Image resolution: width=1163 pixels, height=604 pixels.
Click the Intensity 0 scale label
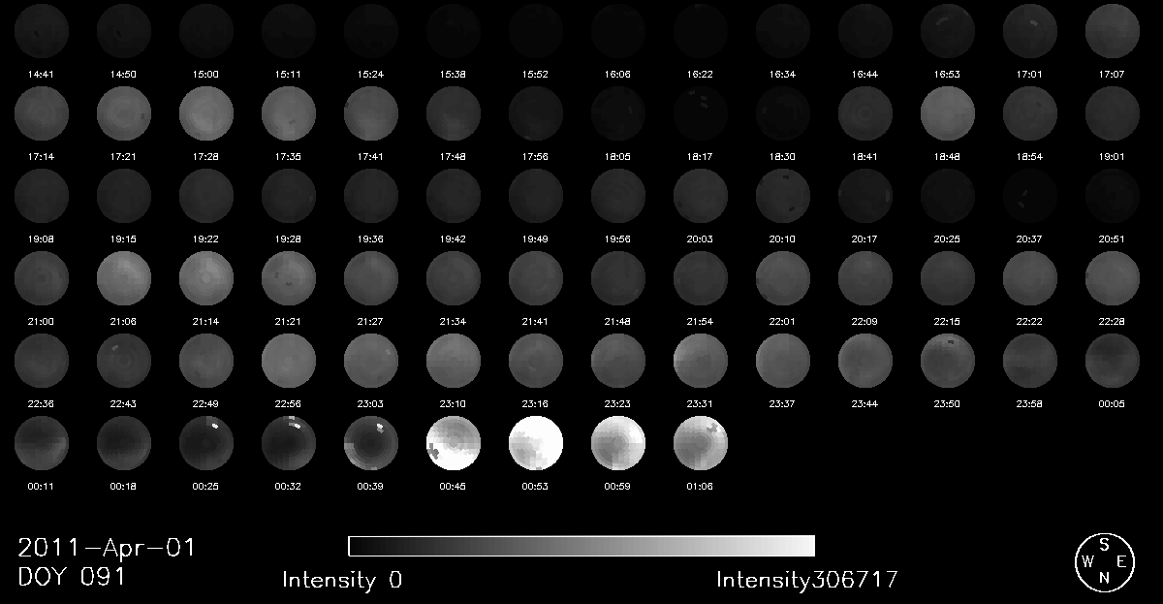coord(342,580)
